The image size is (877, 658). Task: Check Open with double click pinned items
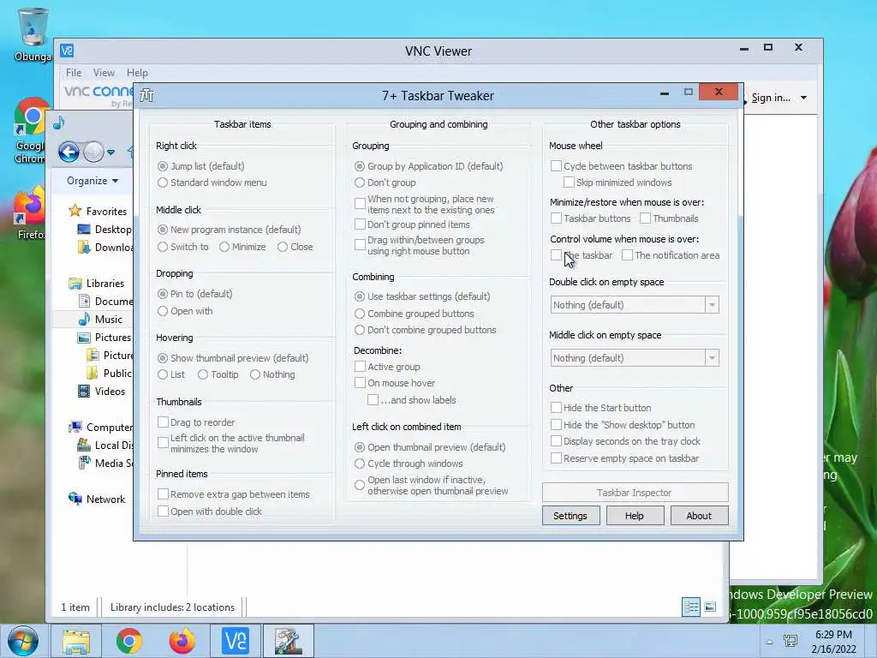[163, 511]
